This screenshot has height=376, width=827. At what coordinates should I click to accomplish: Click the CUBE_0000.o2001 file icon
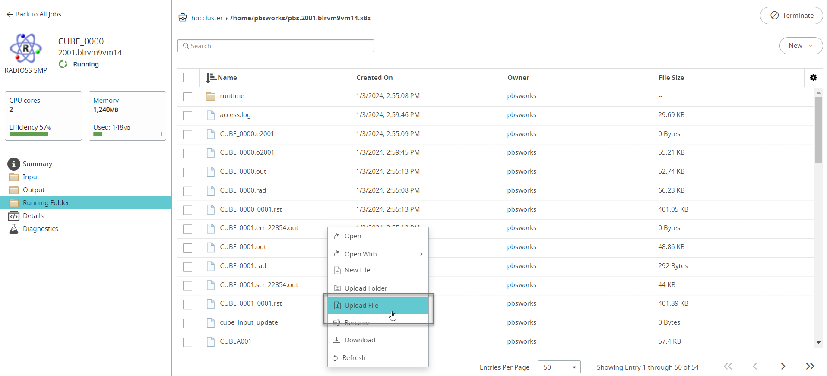pos(211,152)
